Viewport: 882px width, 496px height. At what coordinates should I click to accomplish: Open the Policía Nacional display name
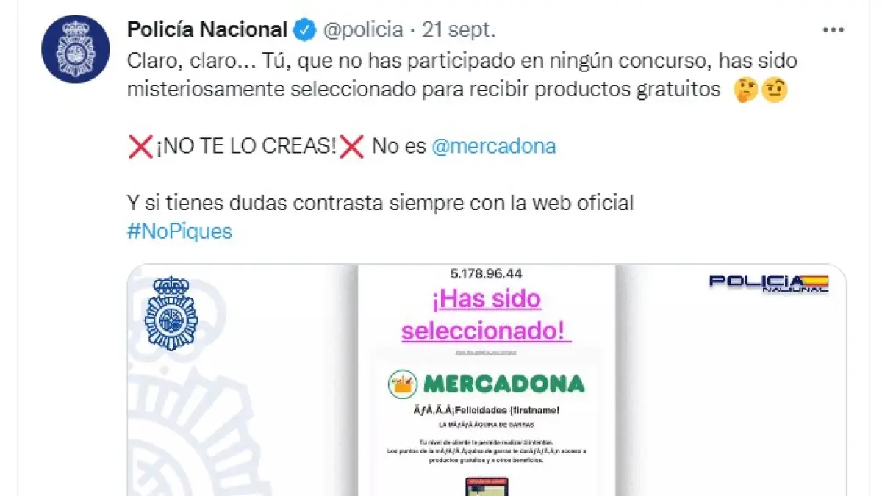point(207,30)
